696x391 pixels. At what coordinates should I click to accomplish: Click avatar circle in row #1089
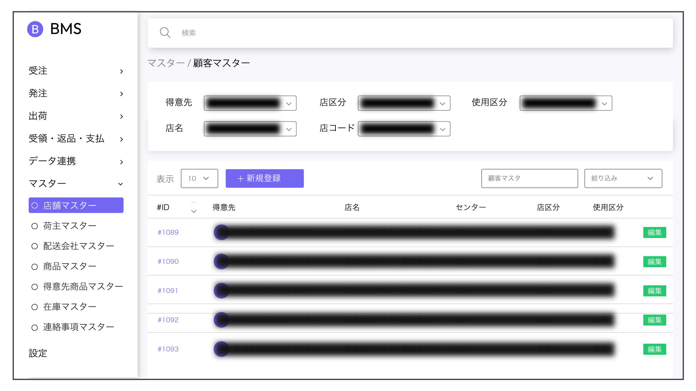[x=221, y=232]
